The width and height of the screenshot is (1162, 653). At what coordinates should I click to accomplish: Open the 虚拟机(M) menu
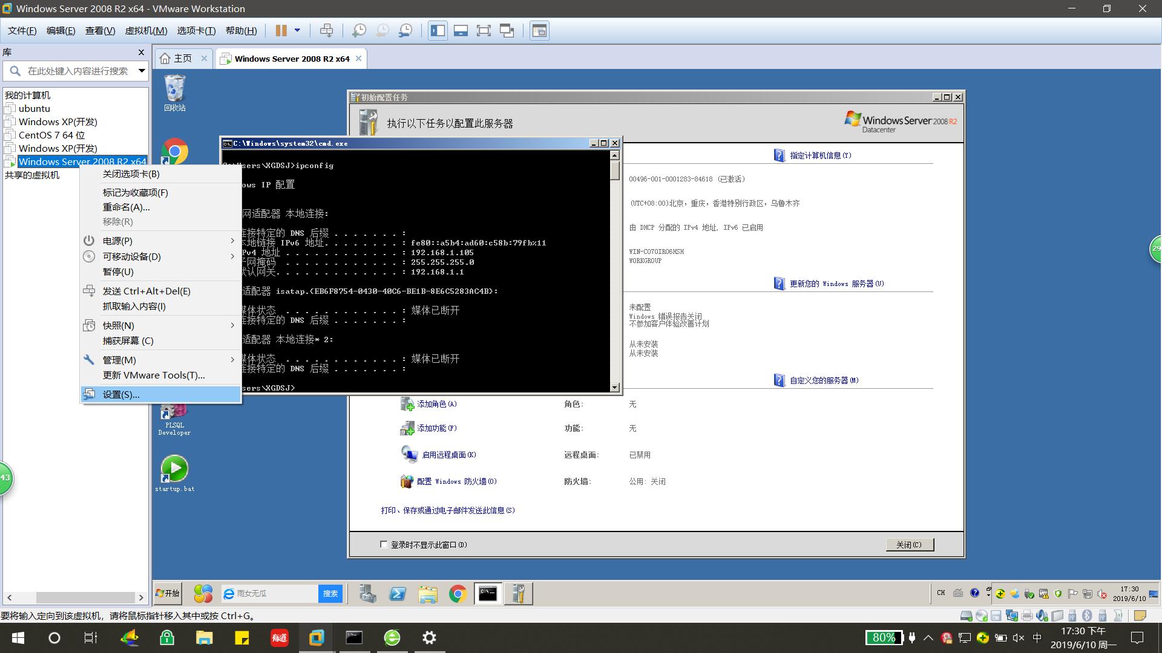click(146, 30)
